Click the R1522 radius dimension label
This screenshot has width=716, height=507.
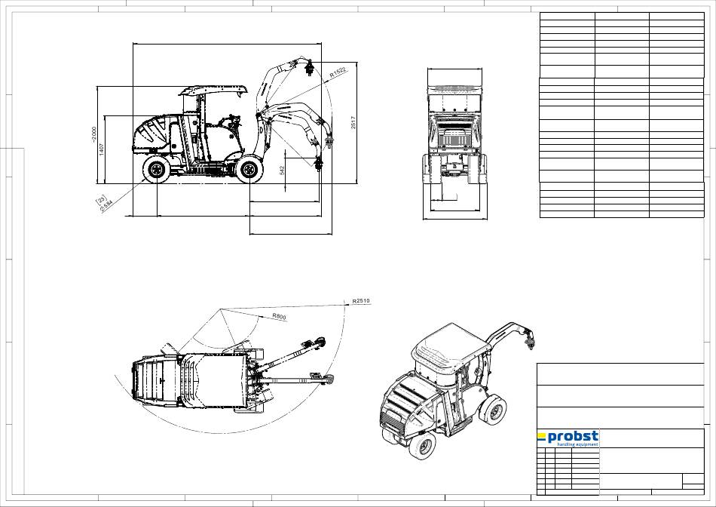point(338,72)
